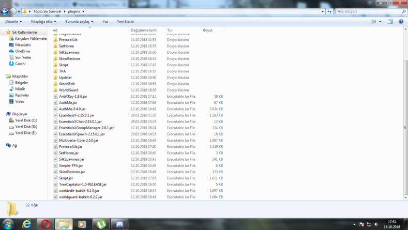
Task: Show hidden tray icons arrow
Action: (354, 224)
